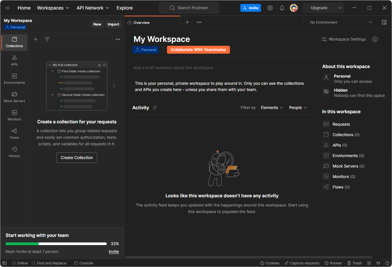This screenshot has width=392, height=267.
Task: Open the tab bar three-dot options menu
Action: [x=199, y=22]
